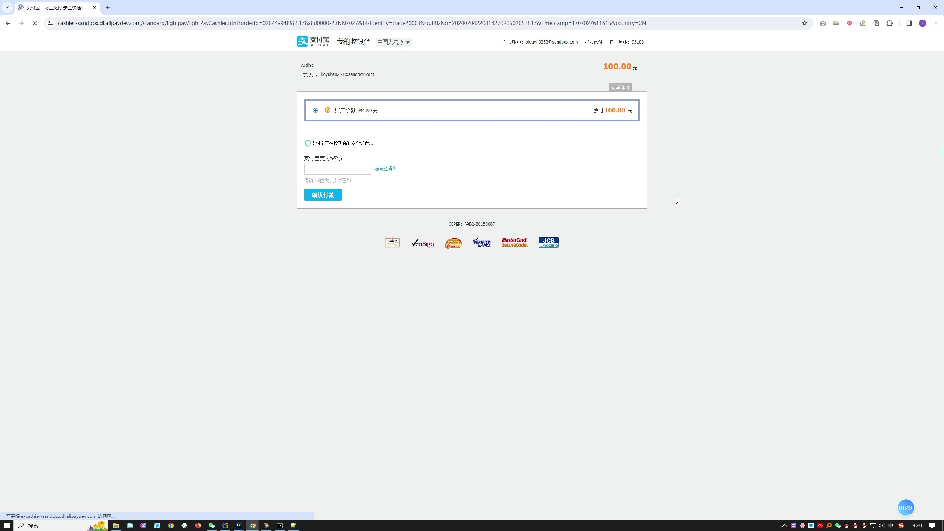Viewport: 944px width, 531px height.
Task: Open the copy-pages extension icon
Action: pyautogui.click(x=877, y=23)
